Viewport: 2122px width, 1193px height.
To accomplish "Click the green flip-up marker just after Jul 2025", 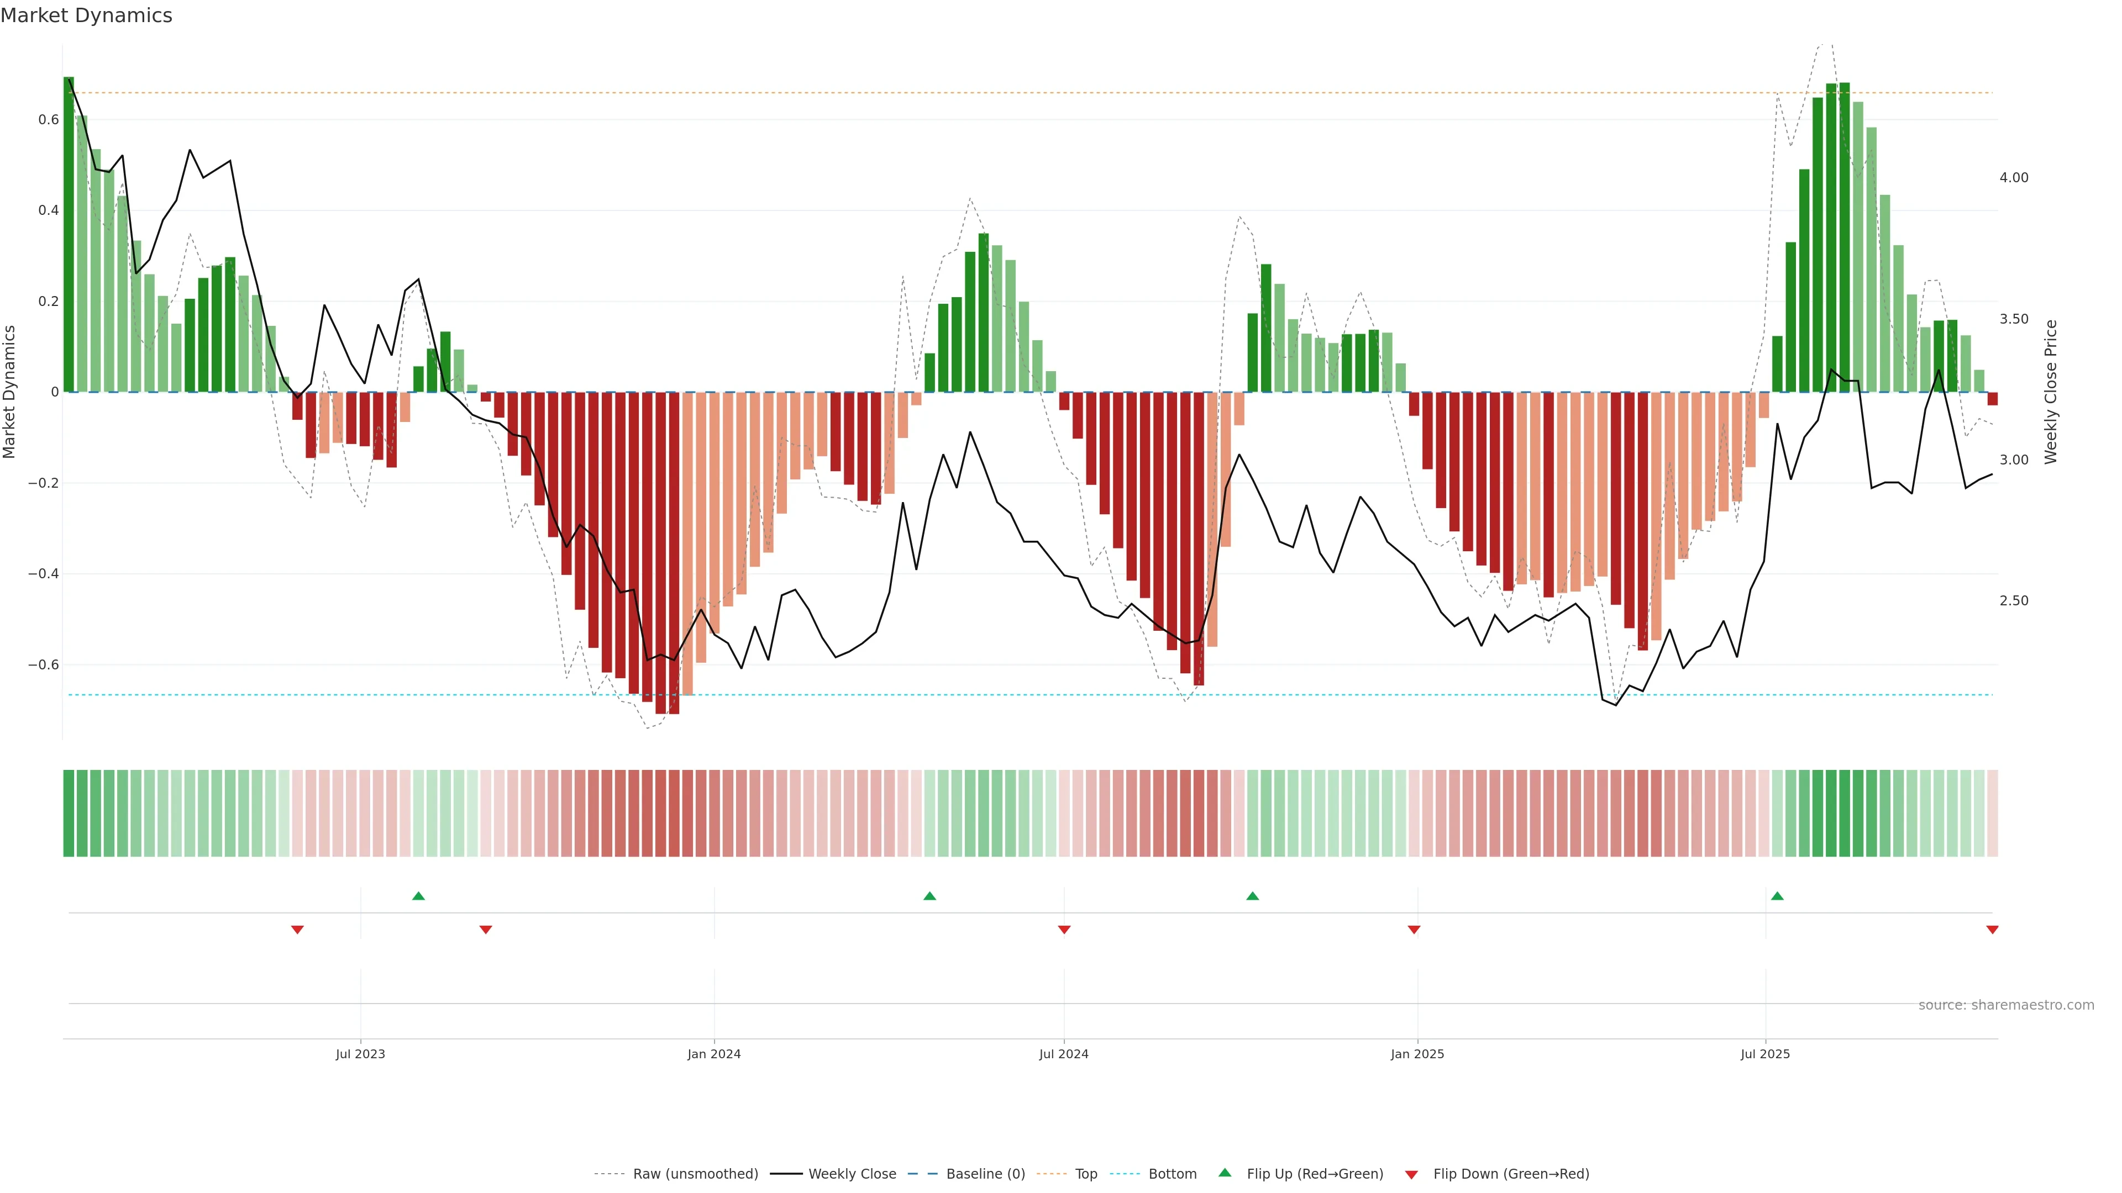I will pos(1777,896).
